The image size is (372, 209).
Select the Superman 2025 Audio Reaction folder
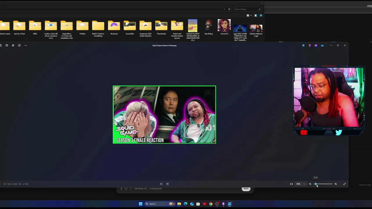pyautogui.click(x=145, y=29)
